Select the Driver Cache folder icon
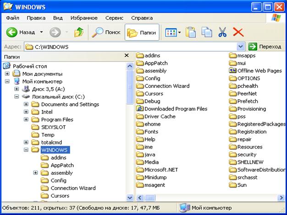This screenshot has height=215, width=287. pyautogui.click(x=140, y=116)
